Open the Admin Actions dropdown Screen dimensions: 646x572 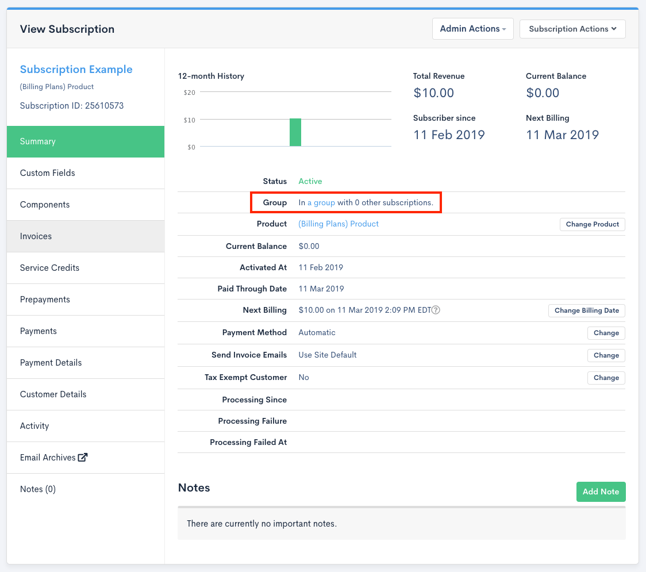[x=472, y=29]
